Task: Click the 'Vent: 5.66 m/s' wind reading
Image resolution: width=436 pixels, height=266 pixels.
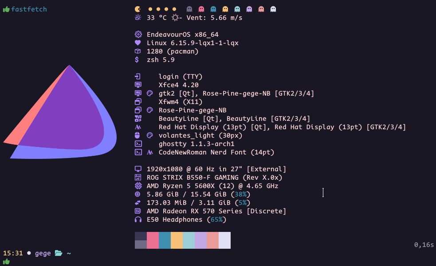Action: point(214,18)
